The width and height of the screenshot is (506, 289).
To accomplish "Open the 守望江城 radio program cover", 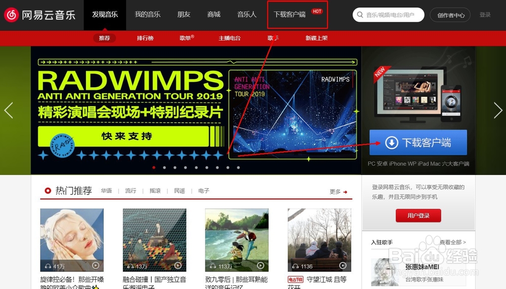I will 319,240.
